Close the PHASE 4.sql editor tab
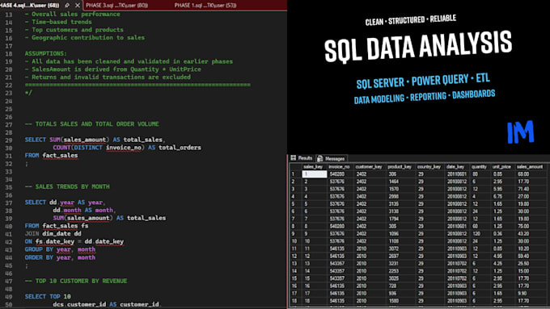Image resolution: width=550 pixels, height=309 pixels. (78, 6)
